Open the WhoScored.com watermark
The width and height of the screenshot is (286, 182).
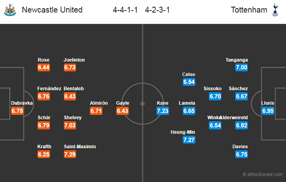pyautogui.click(x=263, y=174)
